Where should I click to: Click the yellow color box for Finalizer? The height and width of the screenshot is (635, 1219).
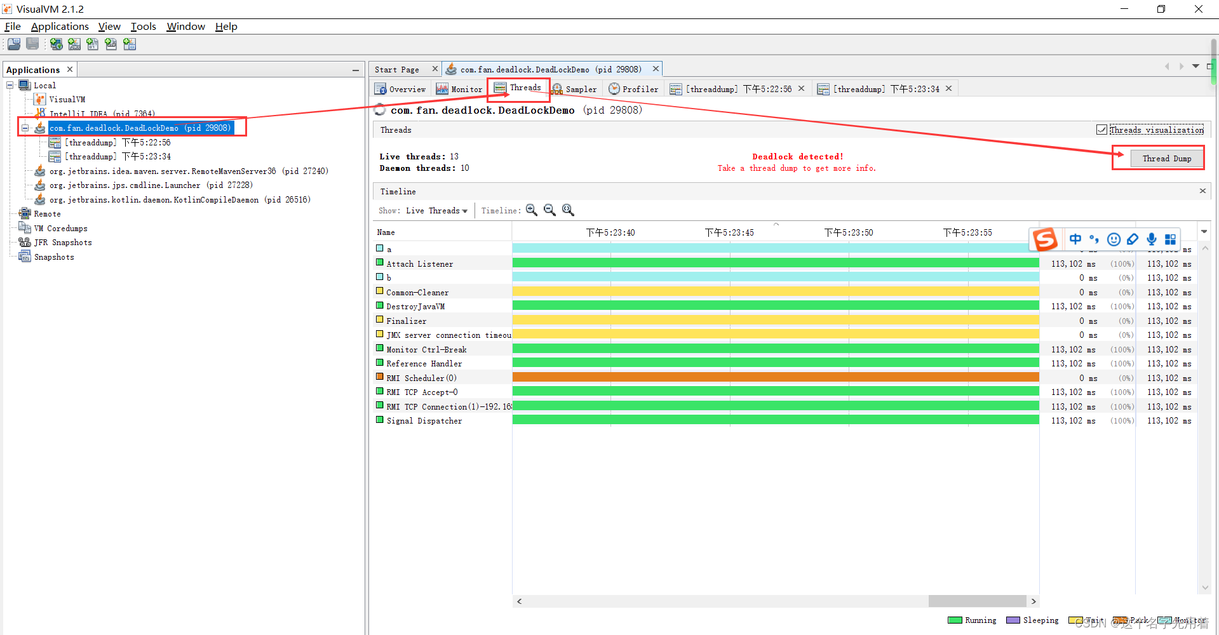point(380,319)
